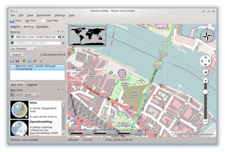Viewport: 225px width, 152px height.
Task: Click the green plus add via point icon
Action: (x=24, y=61)
